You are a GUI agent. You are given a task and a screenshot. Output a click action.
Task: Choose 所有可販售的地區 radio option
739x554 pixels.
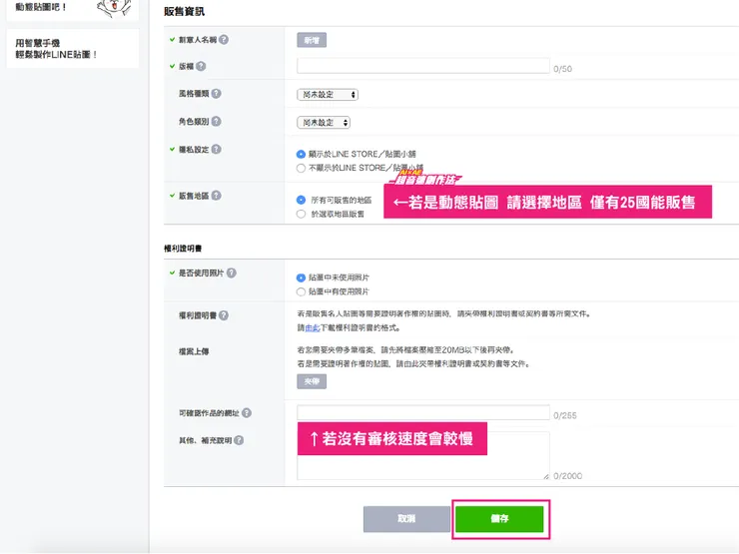302,201
